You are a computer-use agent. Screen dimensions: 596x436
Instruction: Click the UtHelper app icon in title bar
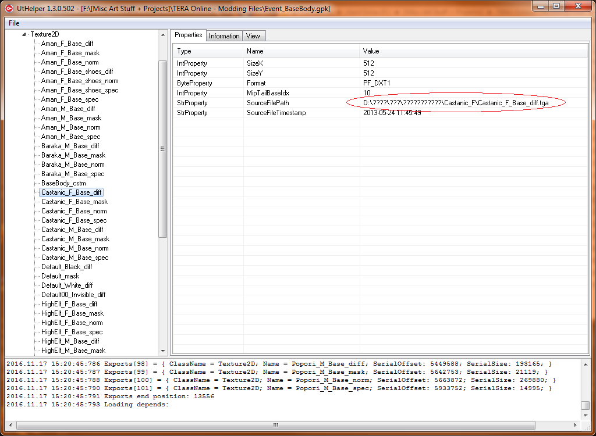(9, 8)
